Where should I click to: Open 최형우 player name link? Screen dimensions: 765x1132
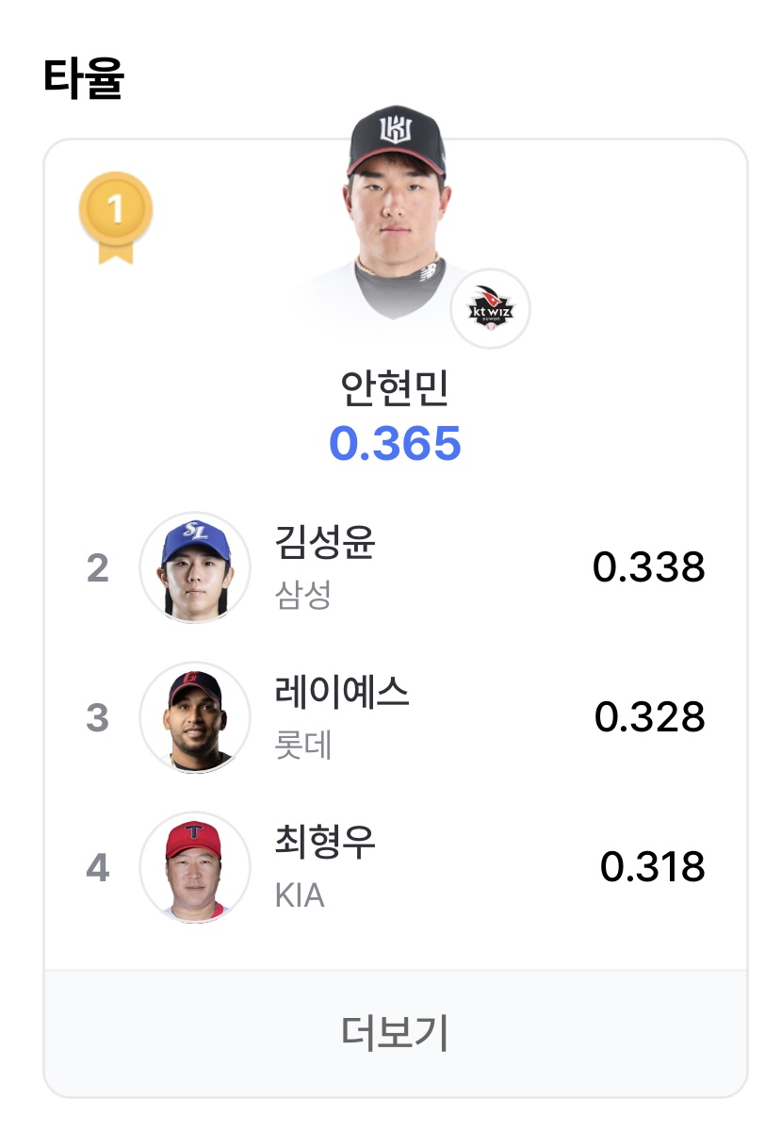pyautogui.click(x=325, y=842)
